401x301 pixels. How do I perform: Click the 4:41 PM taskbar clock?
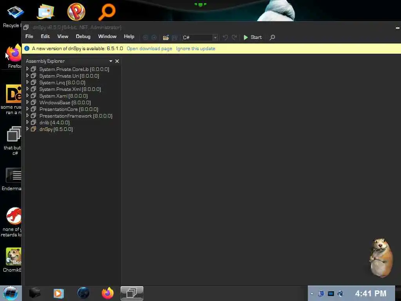tap(370, 293)
